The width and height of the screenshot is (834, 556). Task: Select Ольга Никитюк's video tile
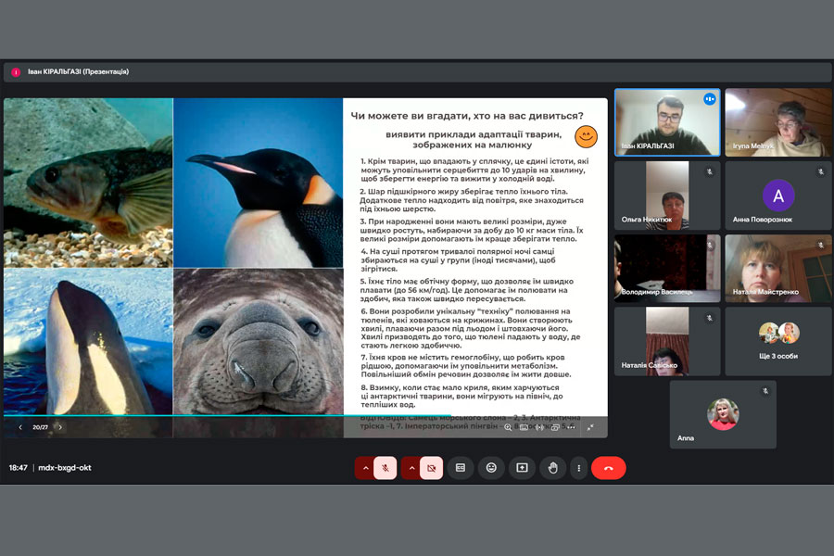pos(666,196)
